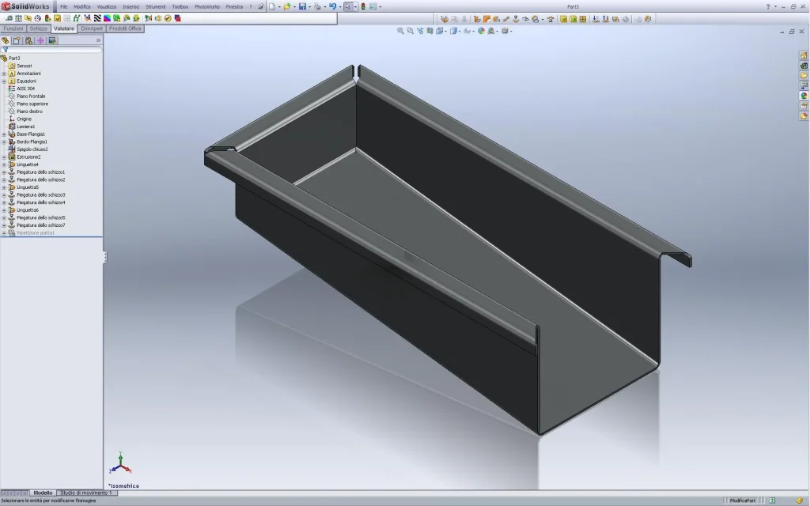Open the DisplayManager render tab icon

pyautogui.click(x=52, y=41)
